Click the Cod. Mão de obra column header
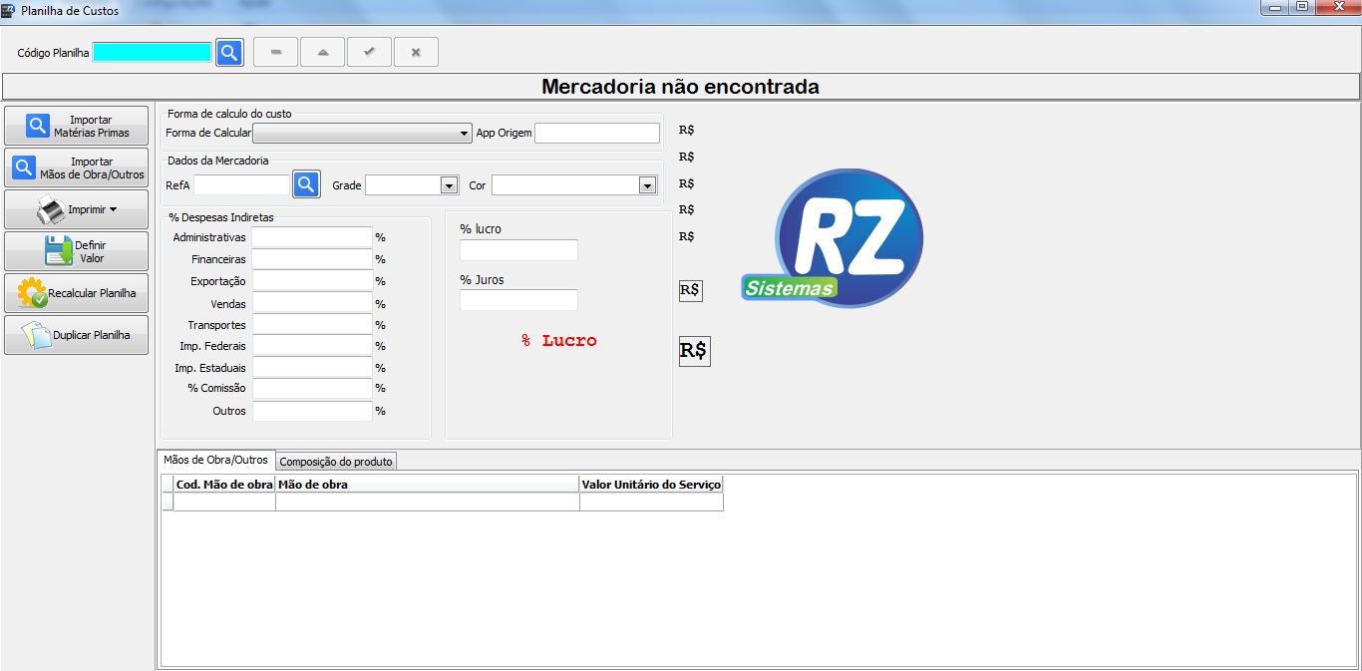1362x671 pixels. (x=224, y=485)
